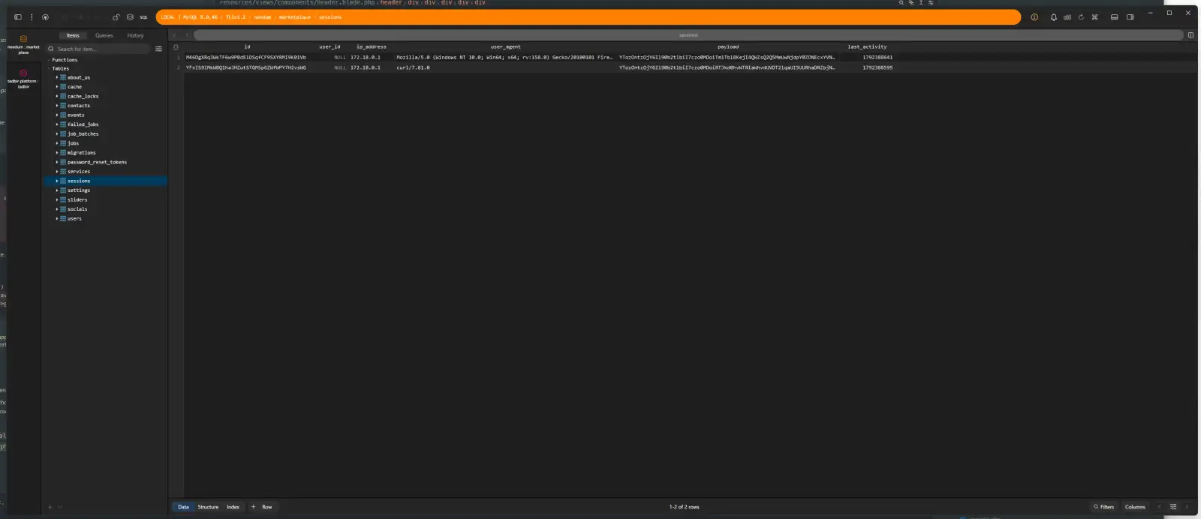This screenshot has height=519, width=1201.
Task: Open the Index view tab
Action: (233, 507)
